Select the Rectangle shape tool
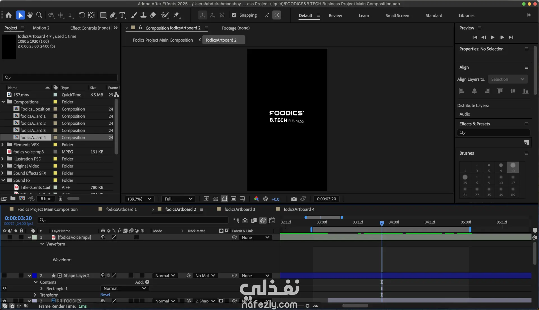539x310 pixels. [103, 15]
